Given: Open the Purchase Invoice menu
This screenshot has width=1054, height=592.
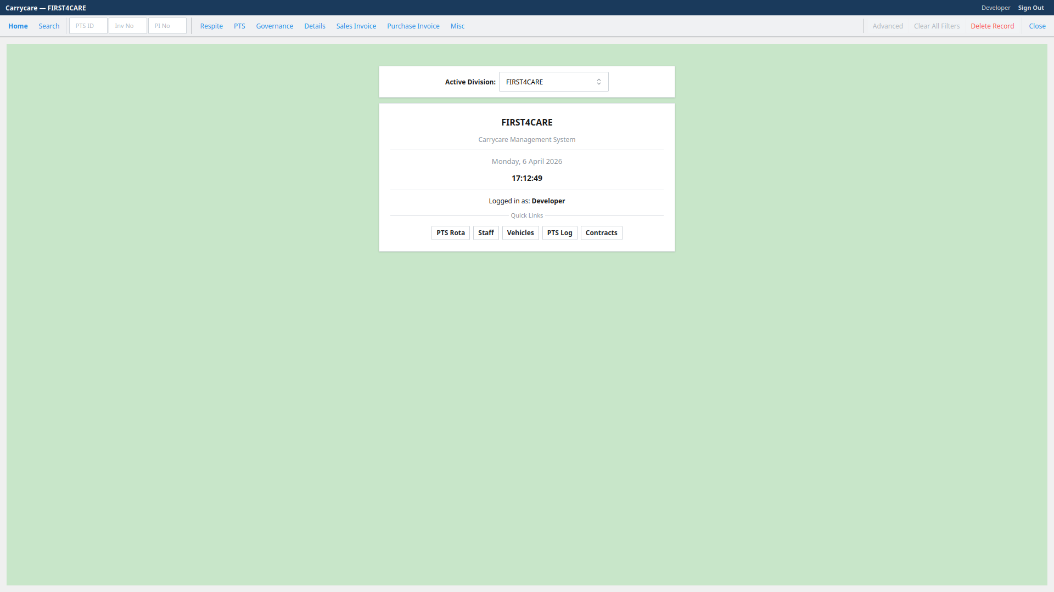Looking at the screenshot, I should [x=413, y=26].
